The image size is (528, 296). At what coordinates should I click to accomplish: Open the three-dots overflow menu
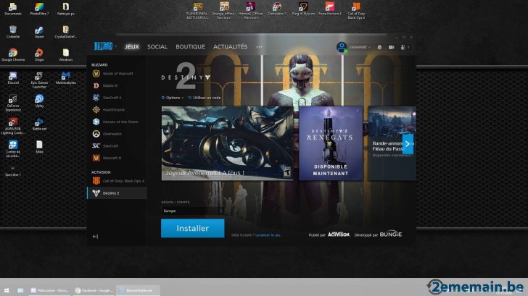tap(259, 47)
